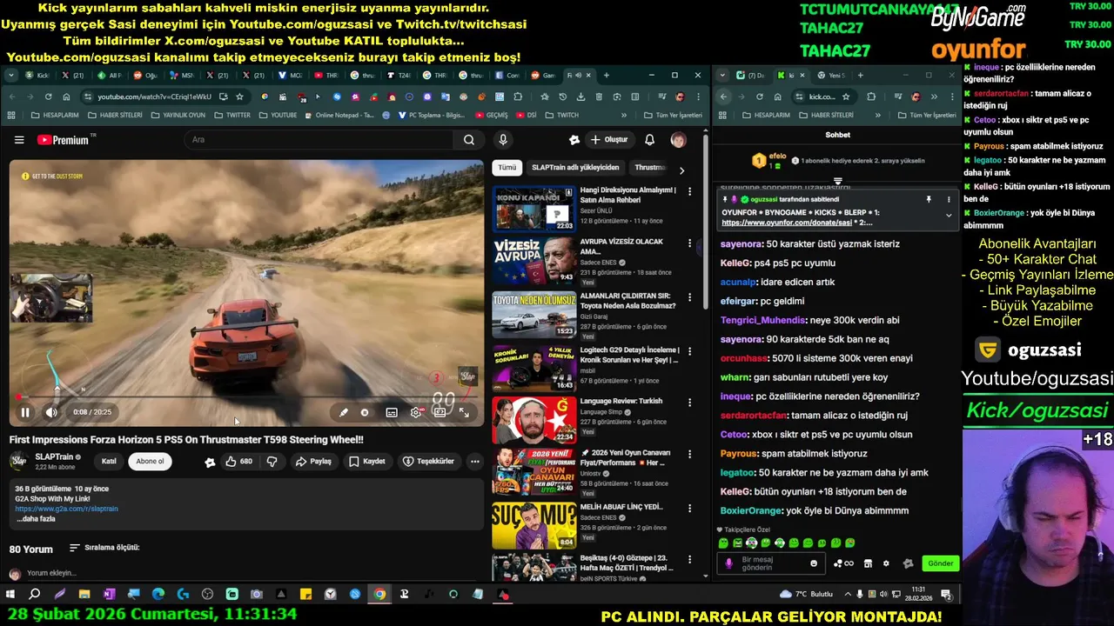Open YouTube notifications bell
Viewport: 1114px width, 626px height.
click(x=649, y=140)
